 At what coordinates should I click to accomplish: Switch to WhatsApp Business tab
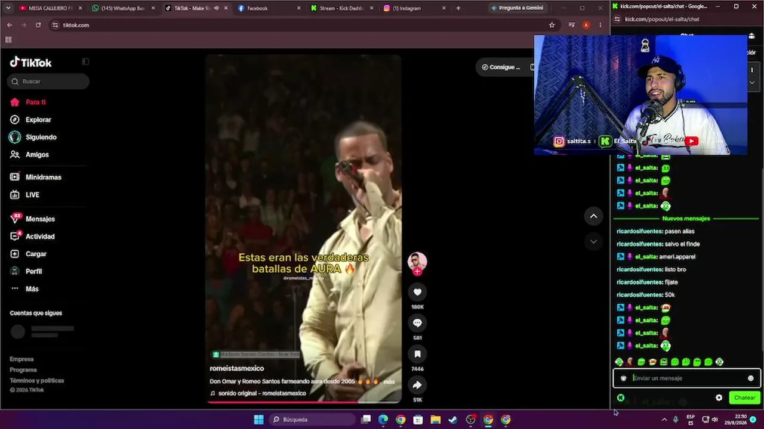pyautogui.click(x=122, y=8)
